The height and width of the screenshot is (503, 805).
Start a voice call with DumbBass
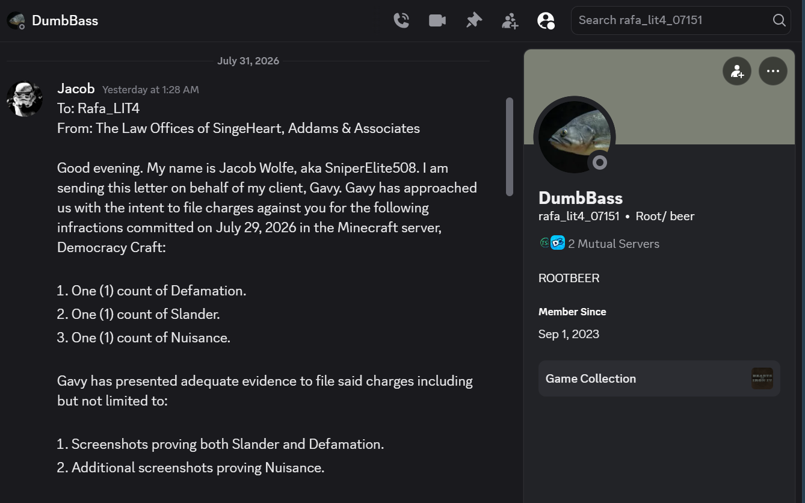point(401,20)
